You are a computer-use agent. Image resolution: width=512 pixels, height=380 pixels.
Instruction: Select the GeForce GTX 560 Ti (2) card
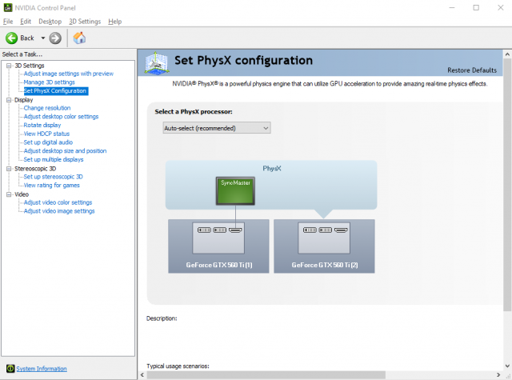(324, 246)
